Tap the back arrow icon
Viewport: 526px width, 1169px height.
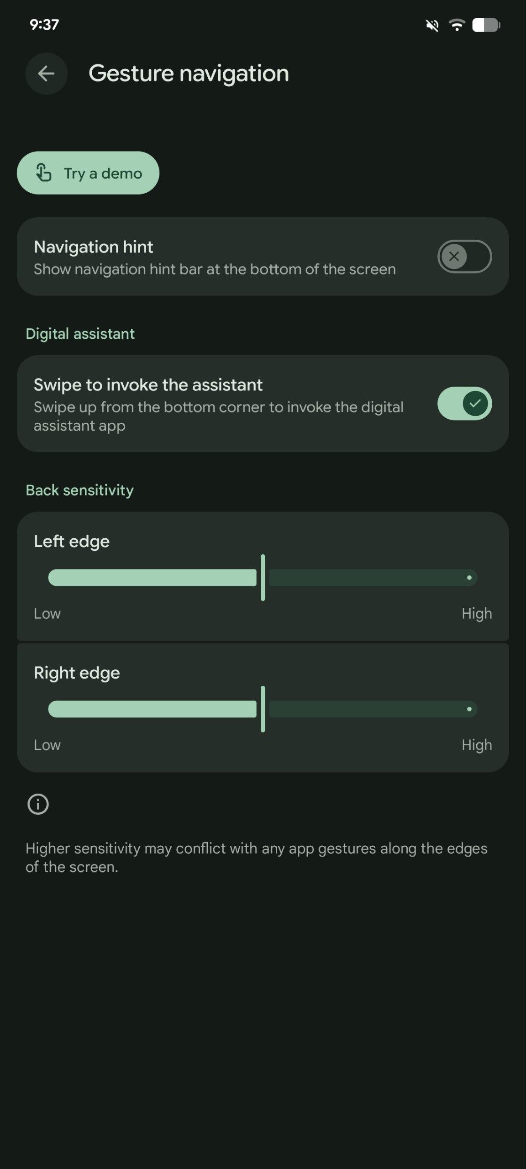point(46,74)
